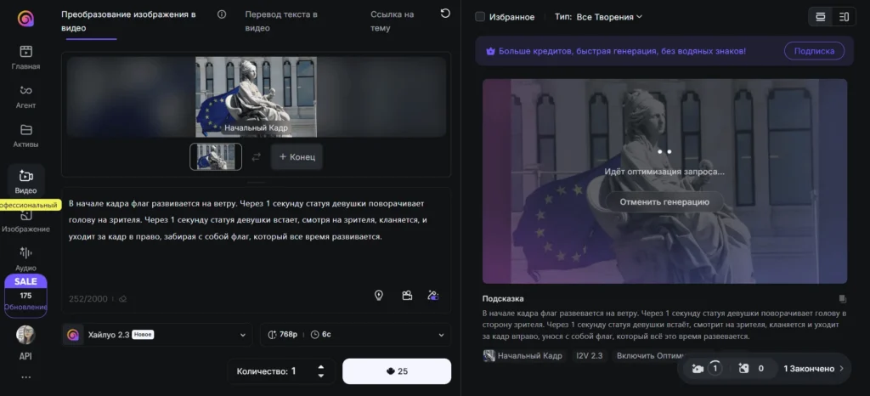Open the Аудио sidebar section
Image resolution: width=870 pixels, height=396 pixels.
click(25, 259)
